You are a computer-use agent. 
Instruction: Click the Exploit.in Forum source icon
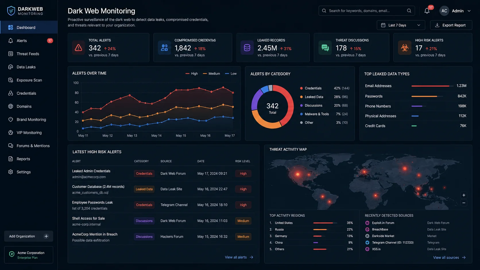[x=367, y=223]
